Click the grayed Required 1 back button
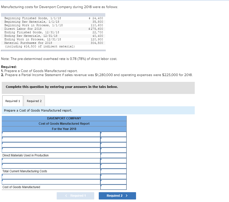Image resolution: width=229 pixels, height=202 pixels. (75, 196)
